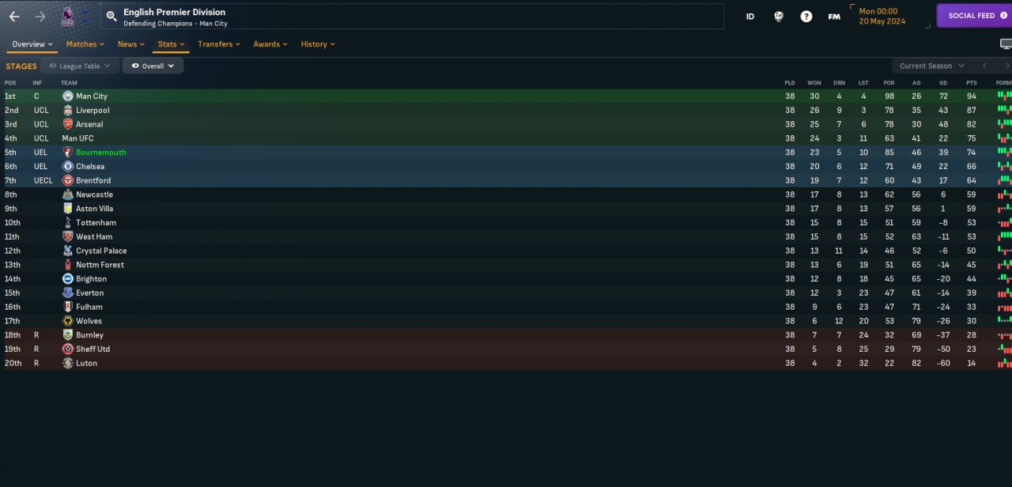This screenshot has height=487, width=1012.
Task: Click the Bournemouth club badge
Action: [68, 153]
